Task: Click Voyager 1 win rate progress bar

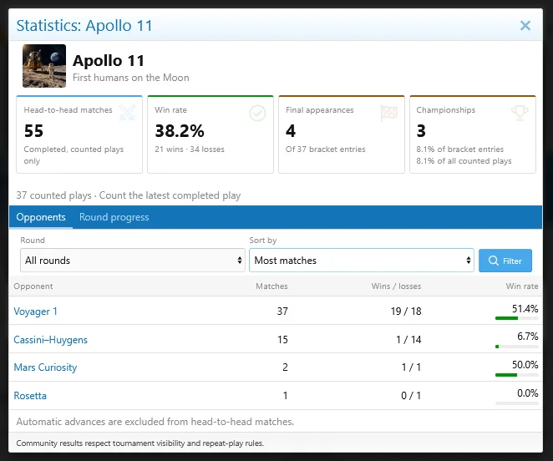Action: [x=517, y=318]
